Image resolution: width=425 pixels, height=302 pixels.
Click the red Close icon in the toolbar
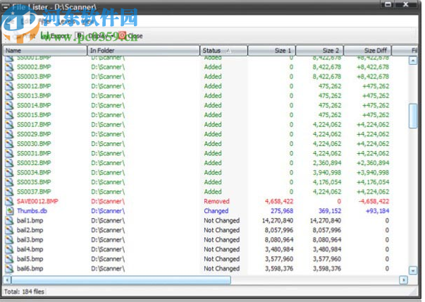(x=122, y=35)
